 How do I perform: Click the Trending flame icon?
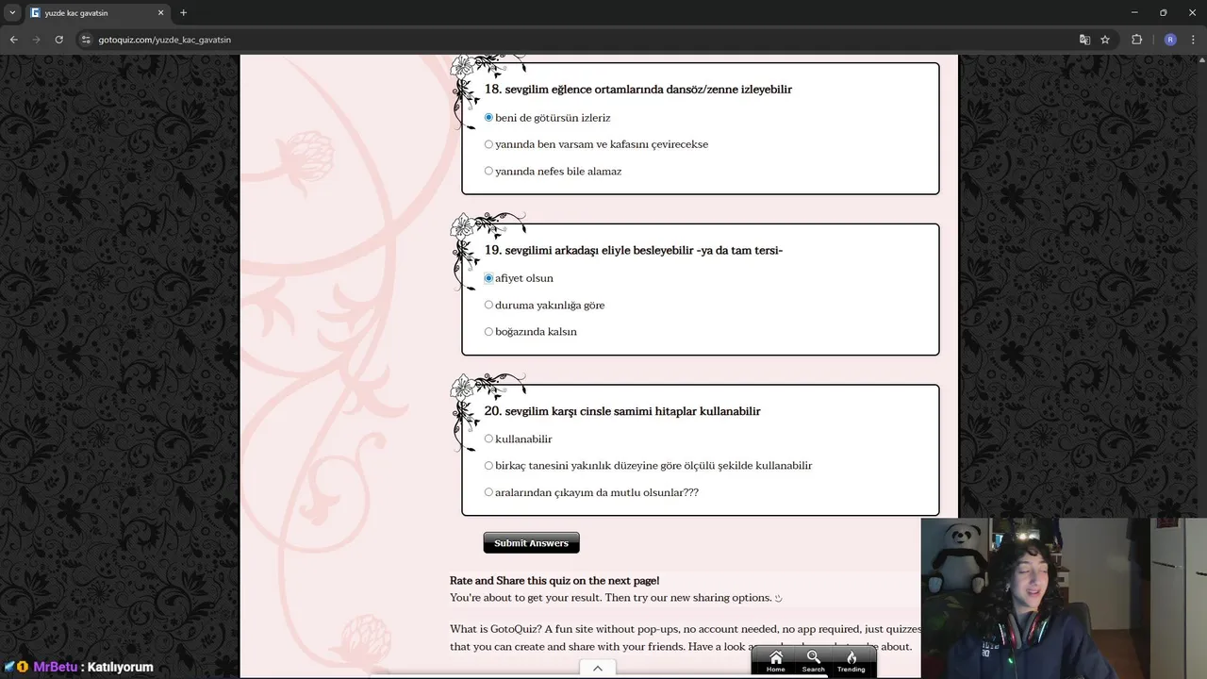click(851, 661)
